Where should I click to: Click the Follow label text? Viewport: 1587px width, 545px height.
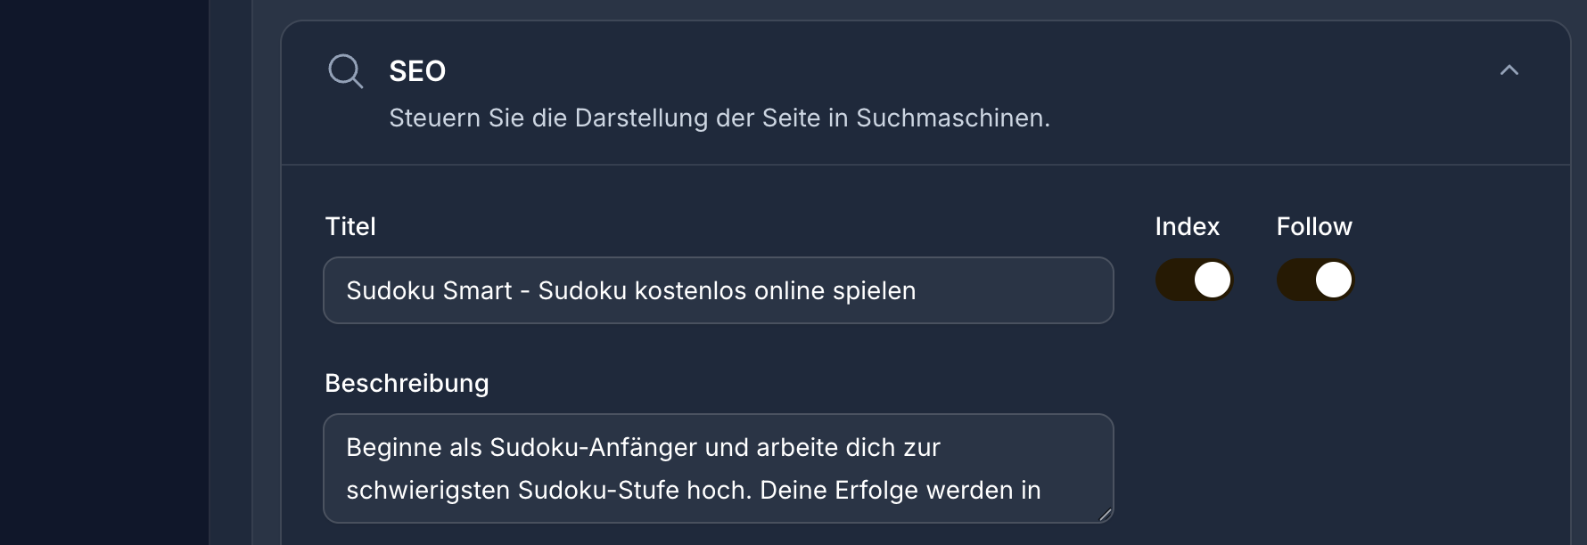point(1313,226)
